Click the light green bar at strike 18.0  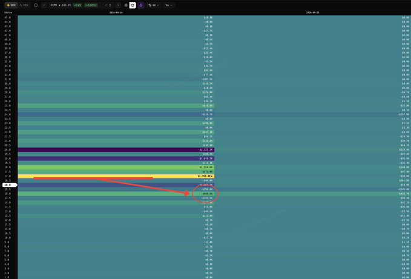pos(116,167)
